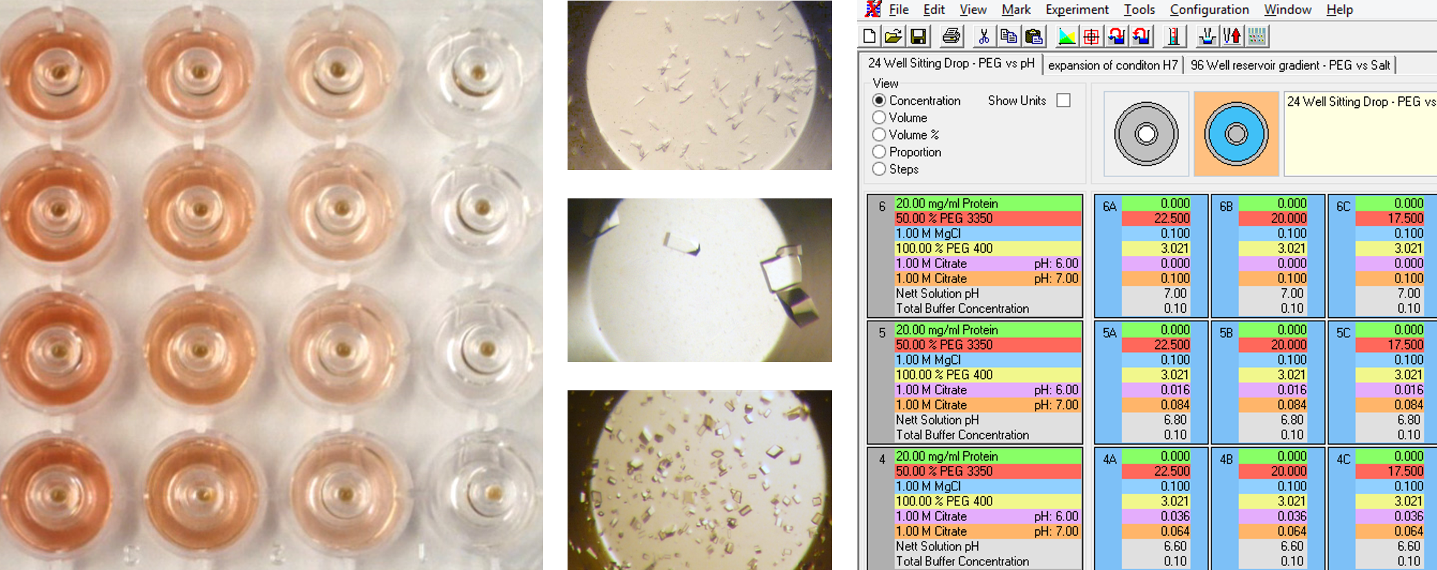Save using the floppy disk icon
The width and height of the screenshot is (1437, 570).
pos(918,36)
